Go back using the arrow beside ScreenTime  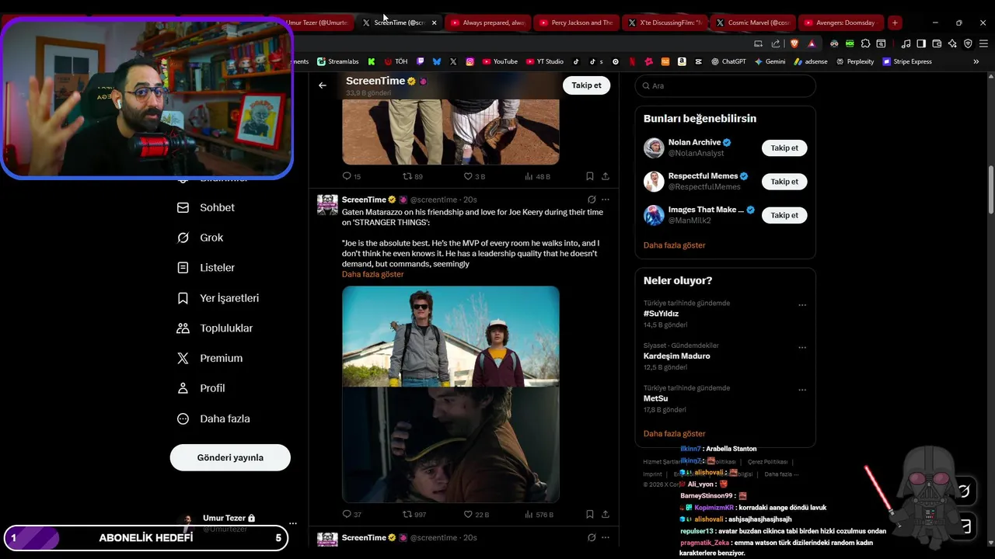323,85
